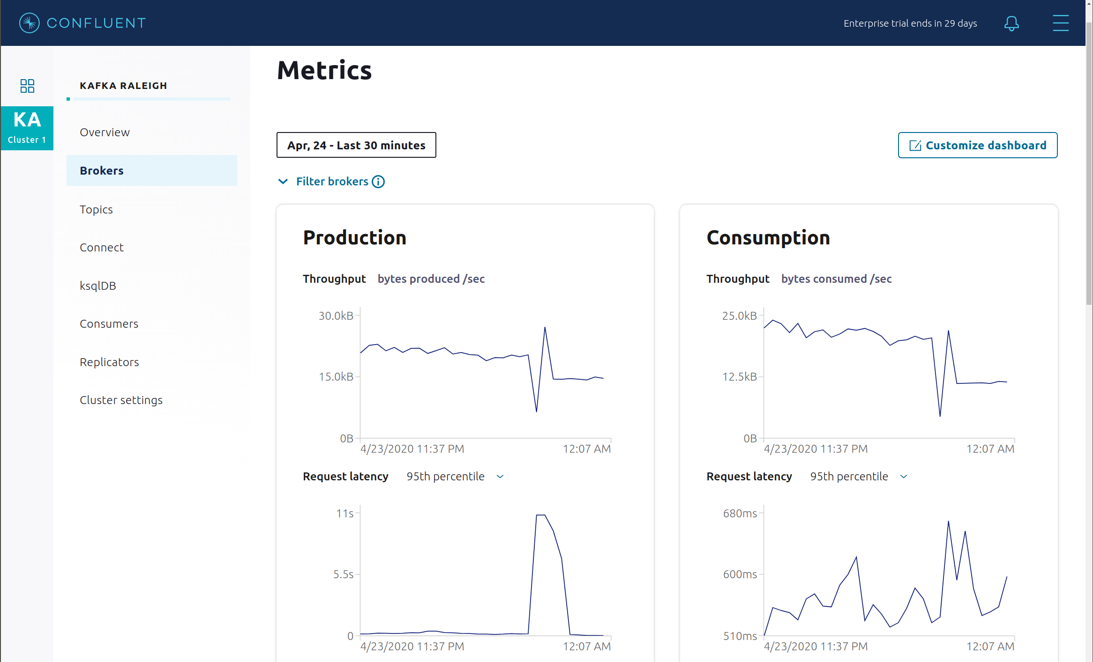Open ksqlDB in the sidebar

pos(98,286)
